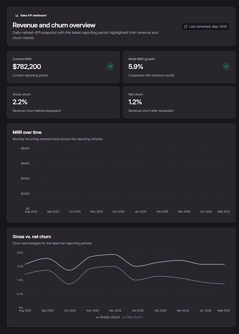The image size is (239, 334).
Task: Click the 2.2% Gross churn value
Action: [x=20, y=102]
